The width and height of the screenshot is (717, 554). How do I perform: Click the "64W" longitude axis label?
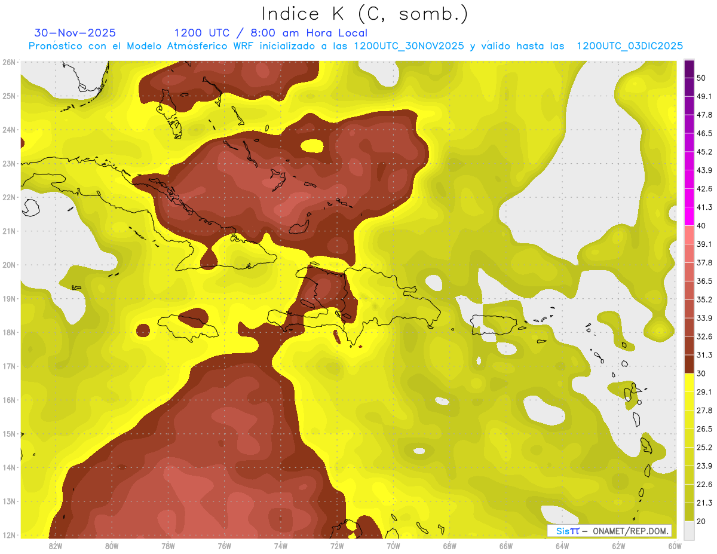[x=562, y=546]
